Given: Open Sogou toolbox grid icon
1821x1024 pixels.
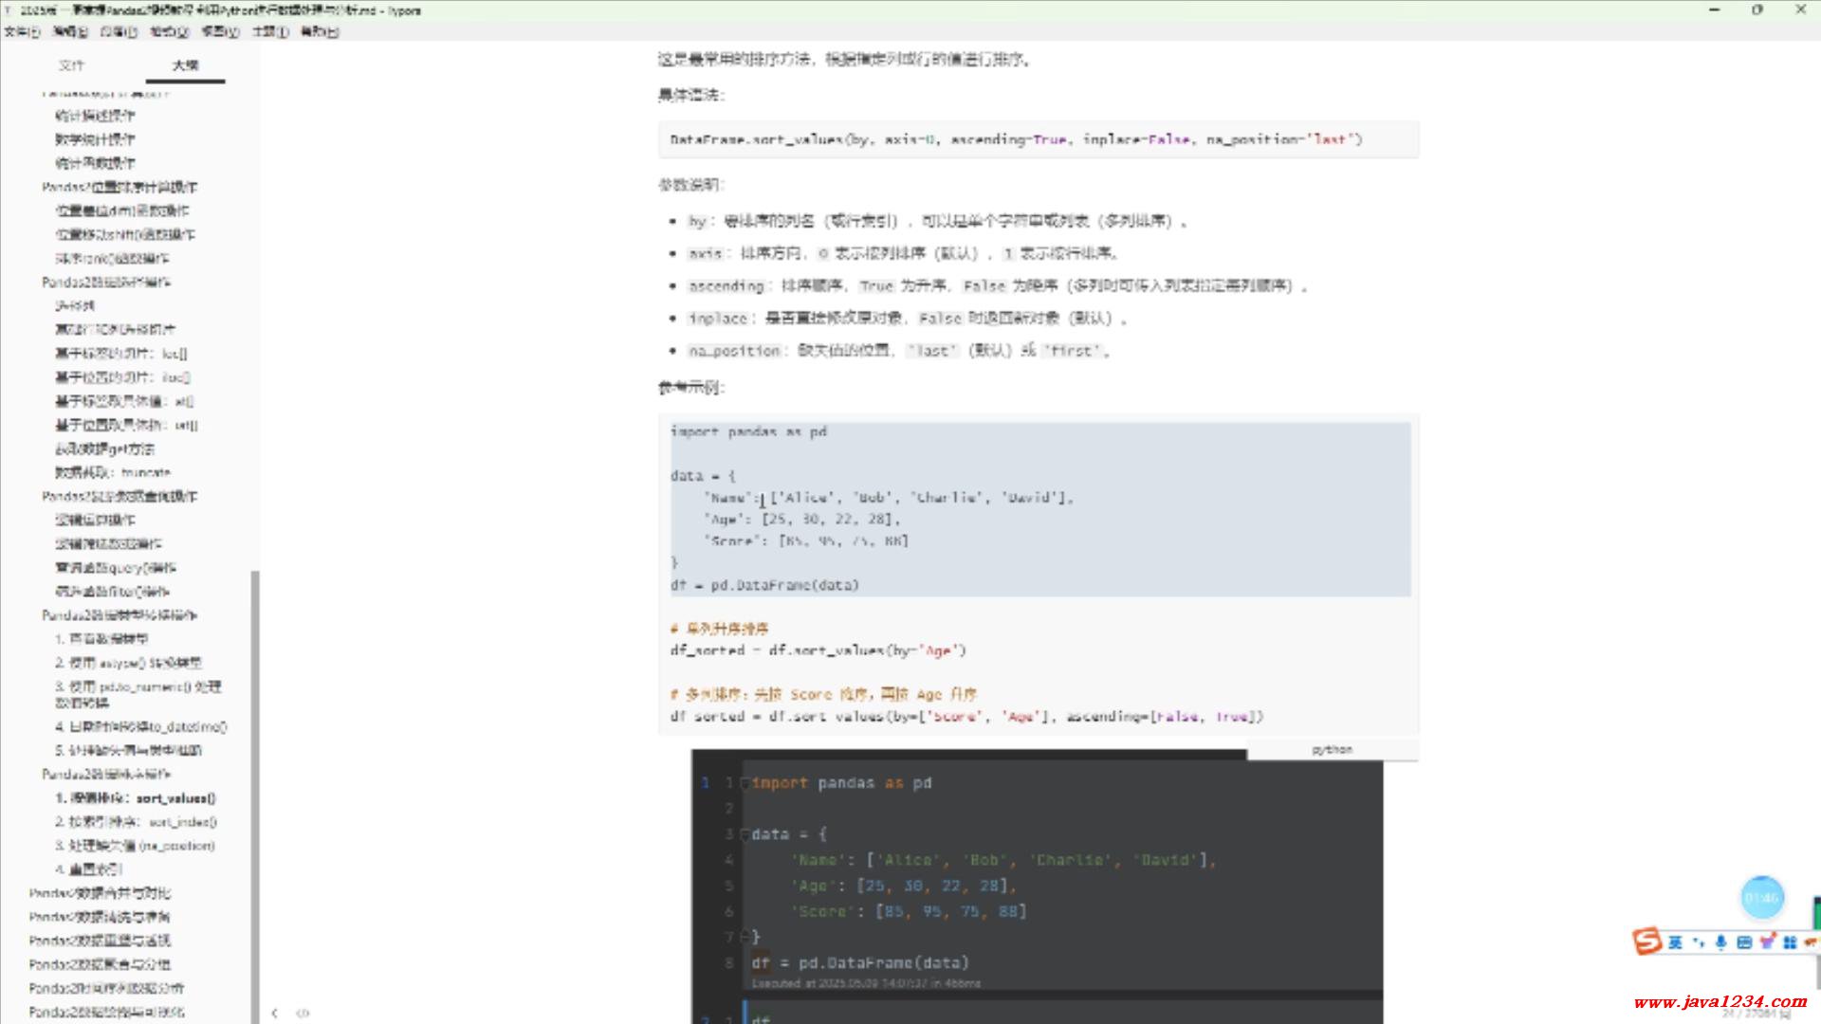Looking at the screenshot, I should [x=1790, y=942].
